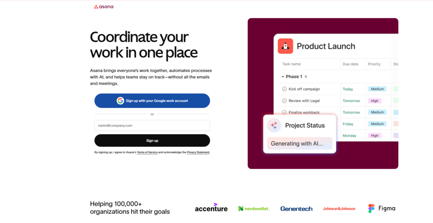Click the NerdWallet logo
The image size is (433, 223).
click(254, 209)
